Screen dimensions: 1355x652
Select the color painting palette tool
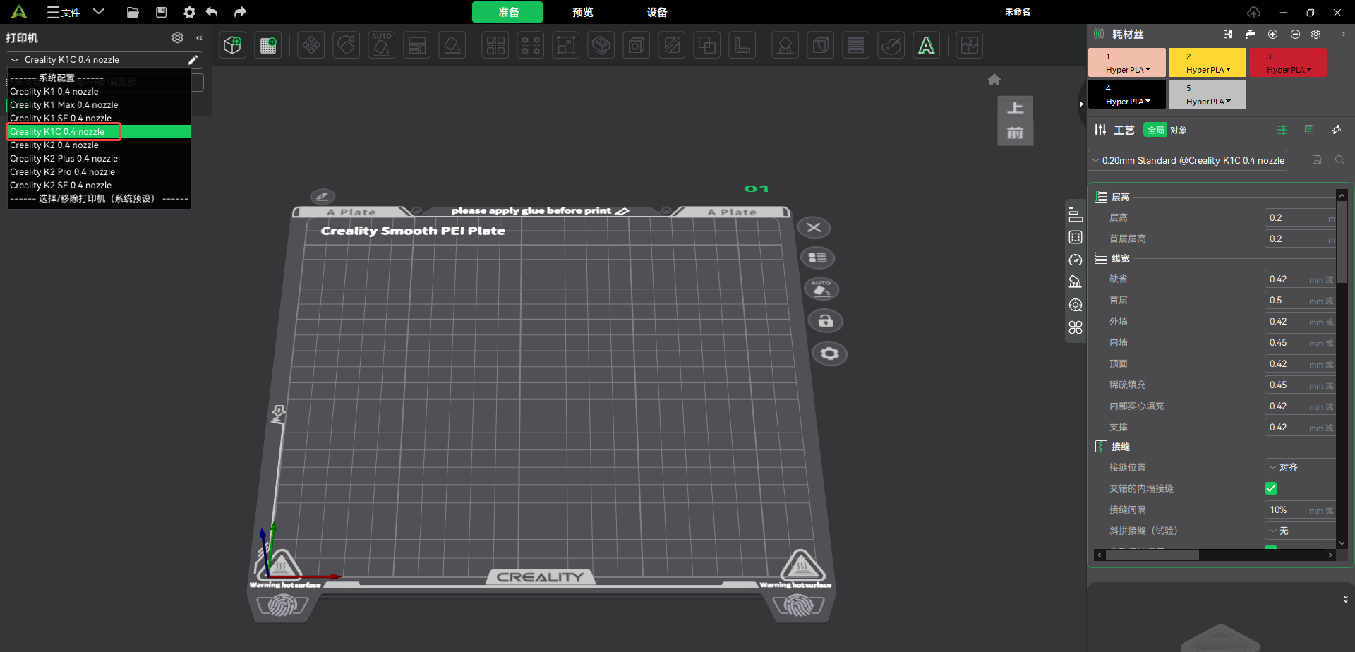tap(891, 46)
